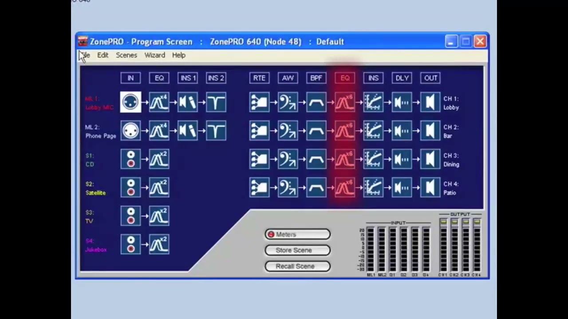Open the S2 Satellite EQ x2 module

(x=159, y=187)
